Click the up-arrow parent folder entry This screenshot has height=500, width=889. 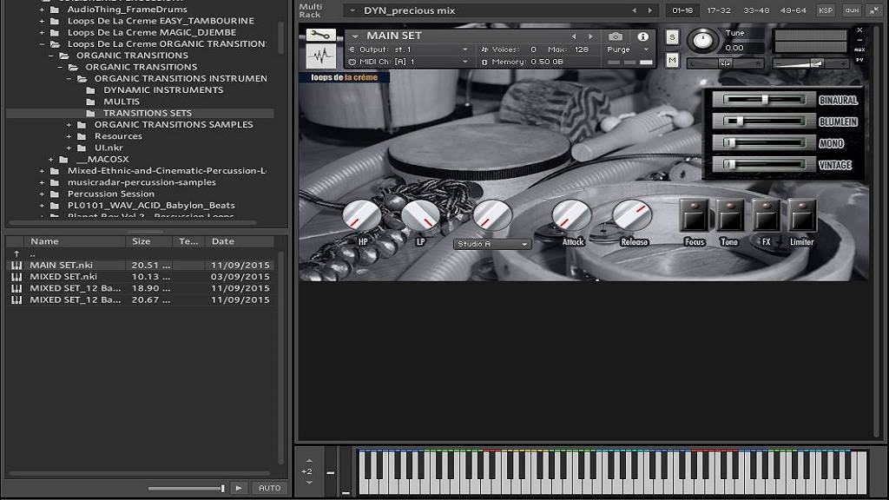click(x=16, y=253)
